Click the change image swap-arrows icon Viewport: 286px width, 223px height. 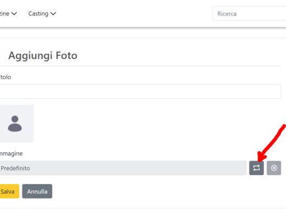tap(256, 168)
